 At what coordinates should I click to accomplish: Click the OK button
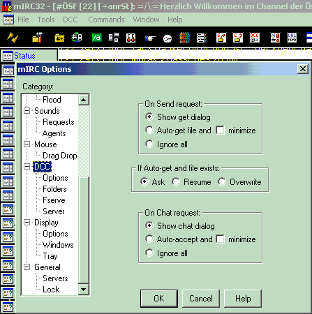[x=159, y=299]
